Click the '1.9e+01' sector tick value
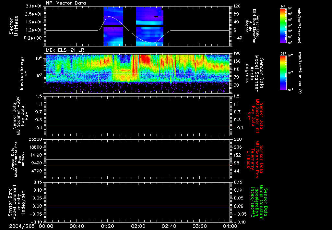332x230 pixels. pyautogui.click(x=34, y=22)
